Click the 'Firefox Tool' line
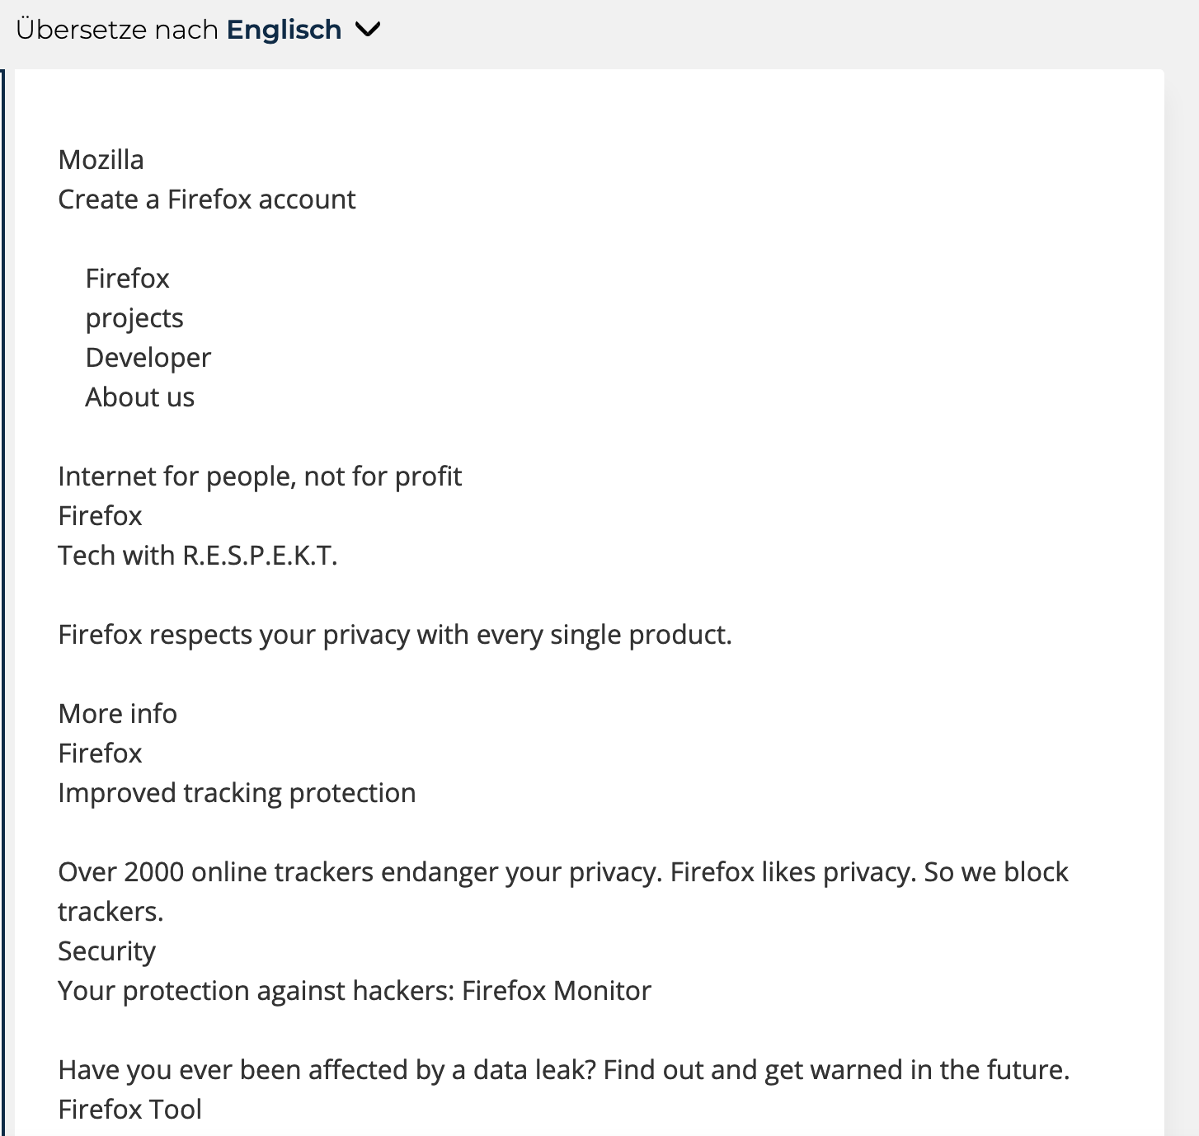 tap(130, 1110)
